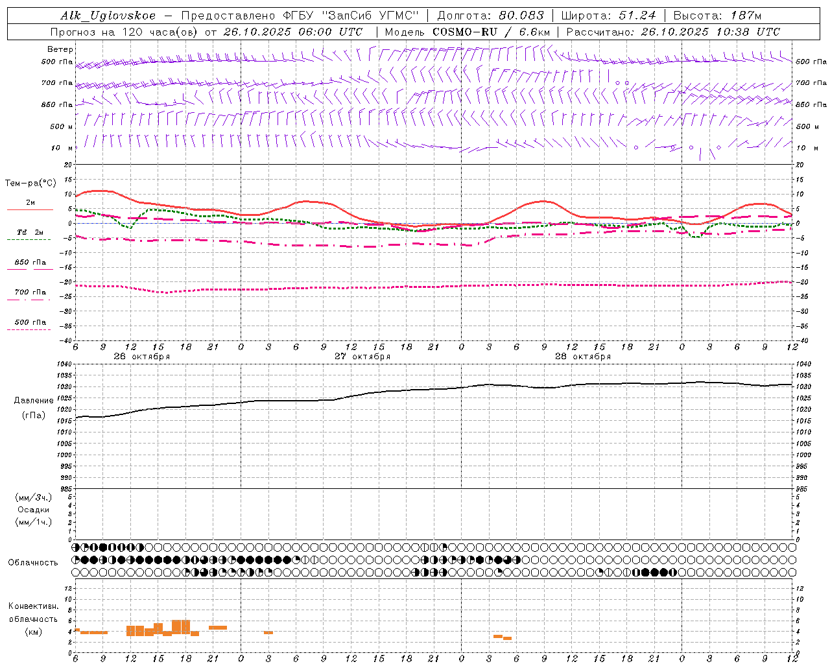Click the Ветер panel label
830x664 pixels.
coord(60,49)
